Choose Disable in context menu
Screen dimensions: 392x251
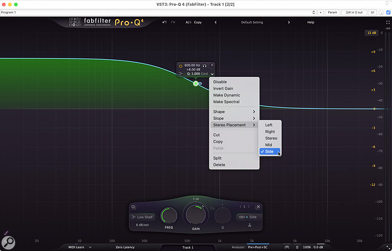[234, 82]
